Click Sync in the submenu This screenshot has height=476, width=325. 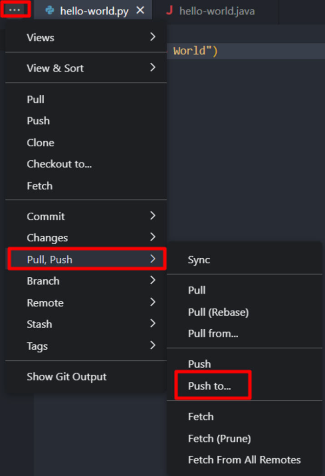199,260
